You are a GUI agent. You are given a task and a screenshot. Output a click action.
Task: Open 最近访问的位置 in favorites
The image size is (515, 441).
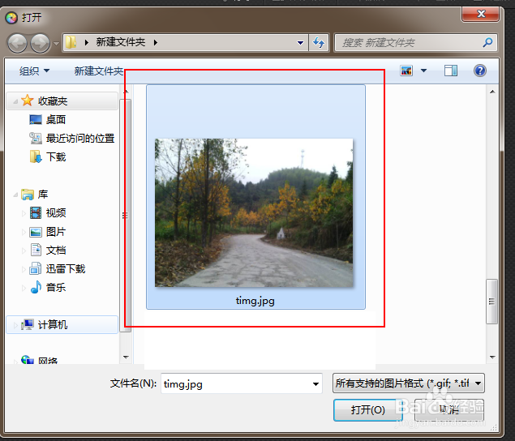click(80, 139)
